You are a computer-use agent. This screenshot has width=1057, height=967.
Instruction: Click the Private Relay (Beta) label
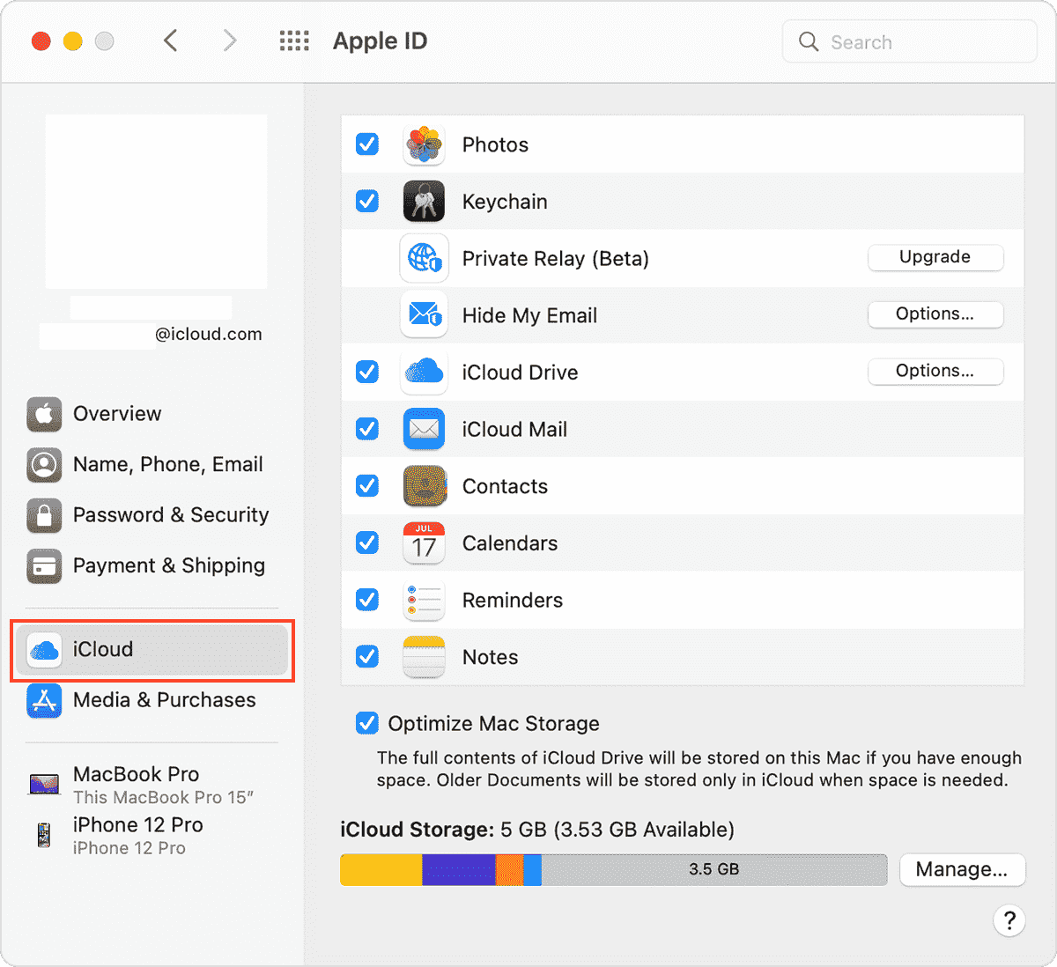(x=556, y=259)
